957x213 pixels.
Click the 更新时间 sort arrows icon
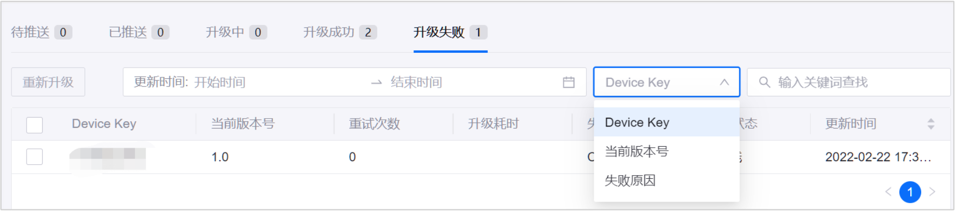931,124
